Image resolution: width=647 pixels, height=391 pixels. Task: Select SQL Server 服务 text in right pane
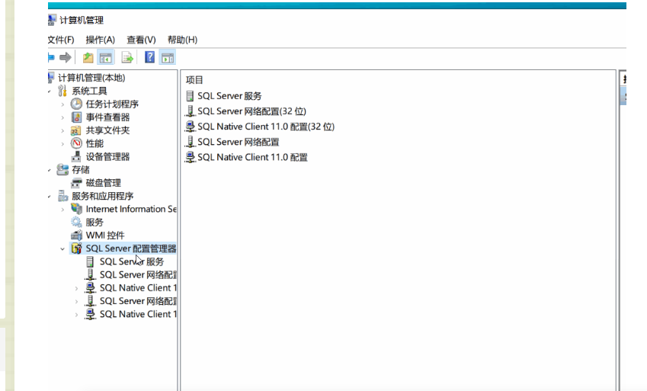click(x=229, y=96)
